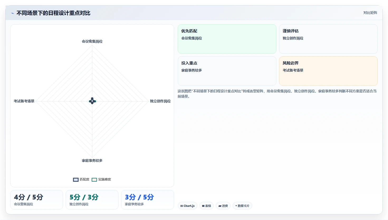This screenshot has height=220, width=388.
Task: Select the 表格 tag chip
Action: [207, 206]
